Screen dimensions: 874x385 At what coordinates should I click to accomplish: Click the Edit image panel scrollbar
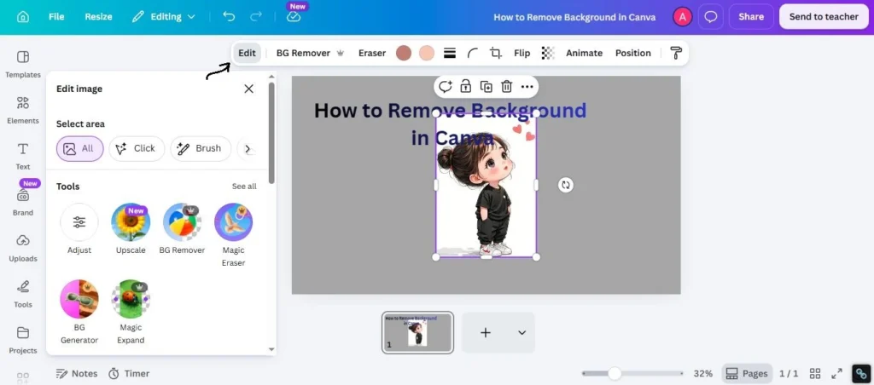(271, 132)
